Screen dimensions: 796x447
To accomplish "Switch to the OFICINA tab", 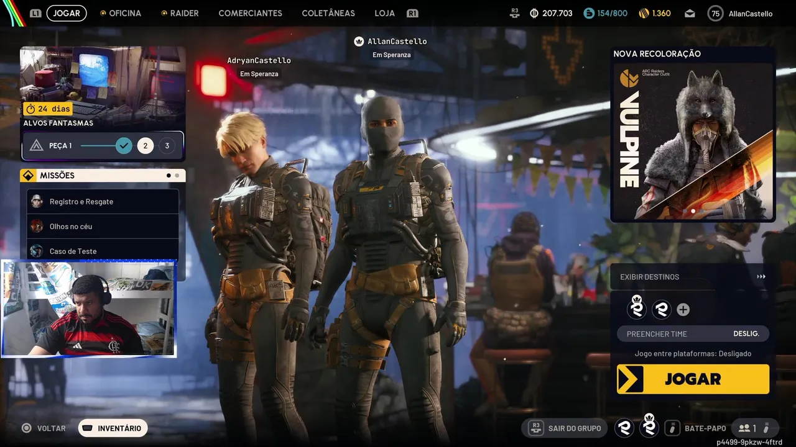I will point(125,13).
